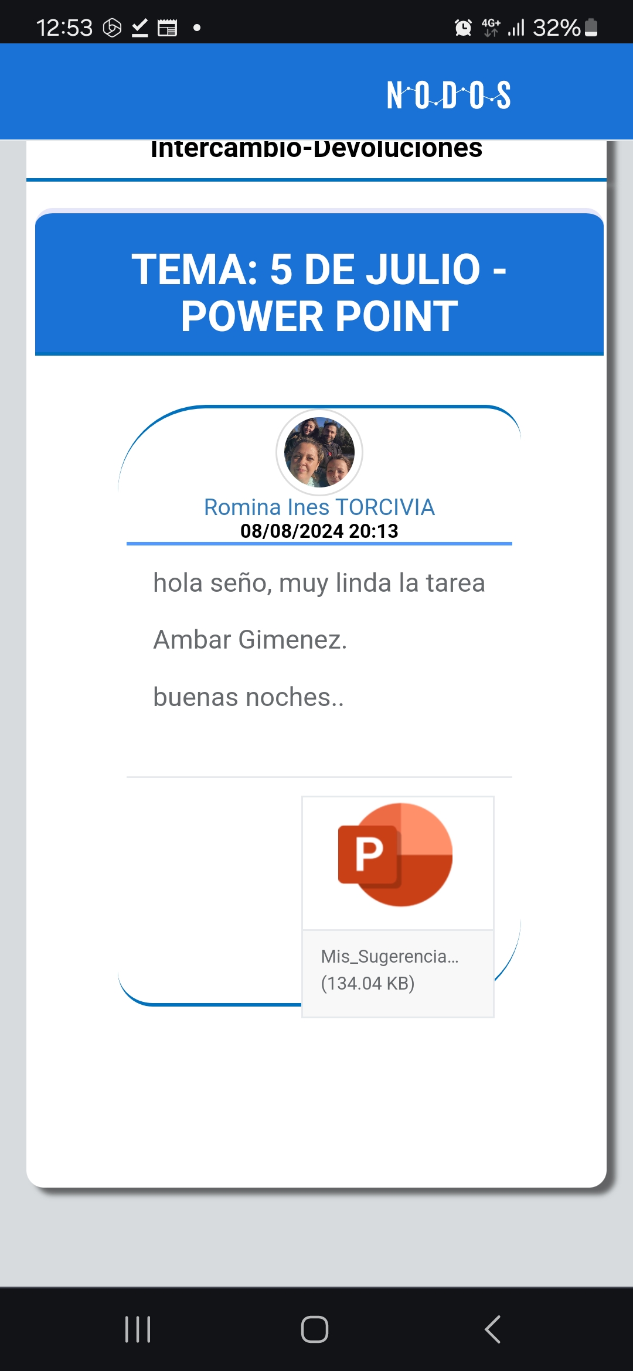The height and width of the screenshot is (1371, 633).
Task: Tap the Intercambio-Devoluciones heading
Action: pos(316,150)
